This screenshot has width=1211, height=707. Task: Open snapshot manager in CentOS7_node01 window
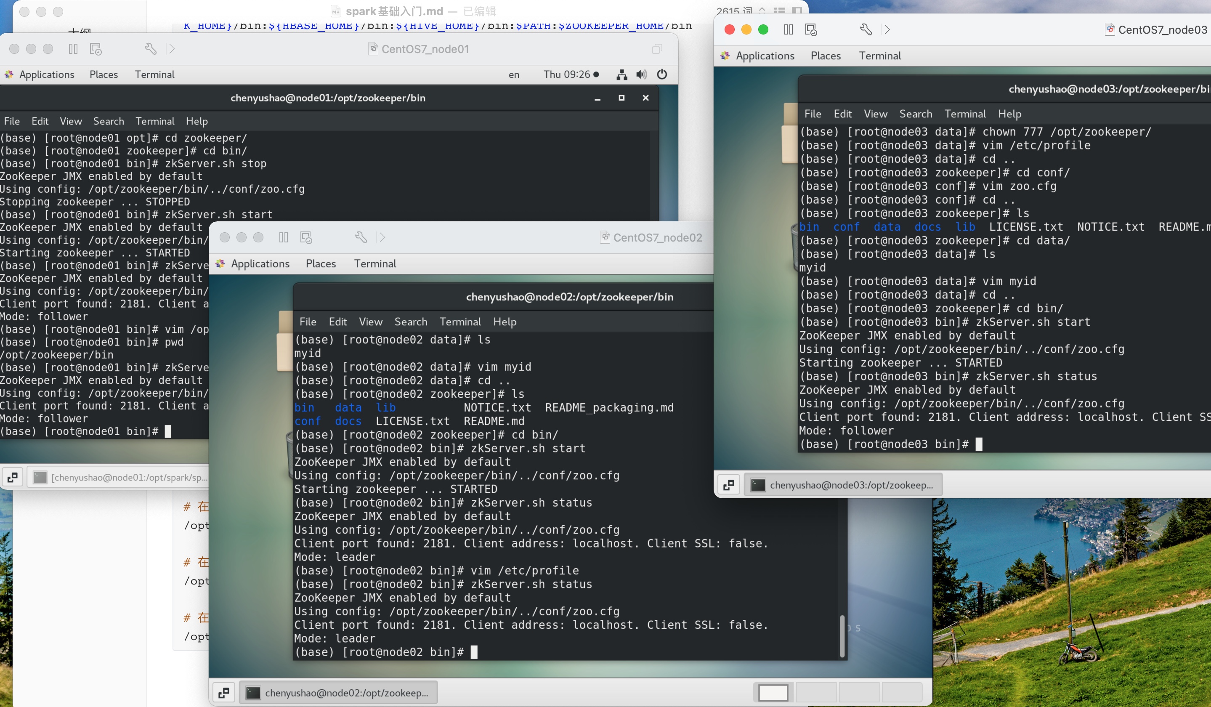click(x=96, y=49)
